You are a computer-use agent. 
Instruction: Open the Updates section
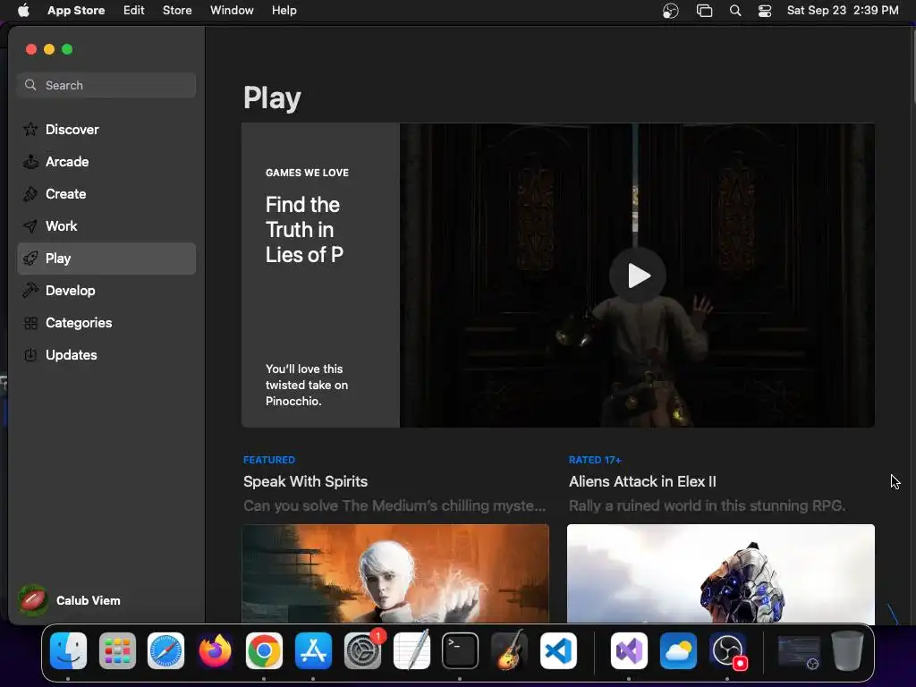coord(106,354)
